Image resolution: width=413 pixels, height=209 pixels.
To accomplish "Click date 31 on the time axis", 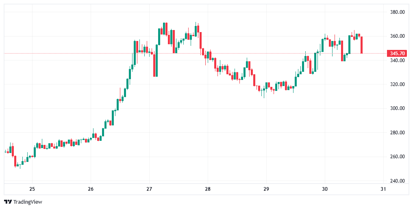I will pos(383,189).
